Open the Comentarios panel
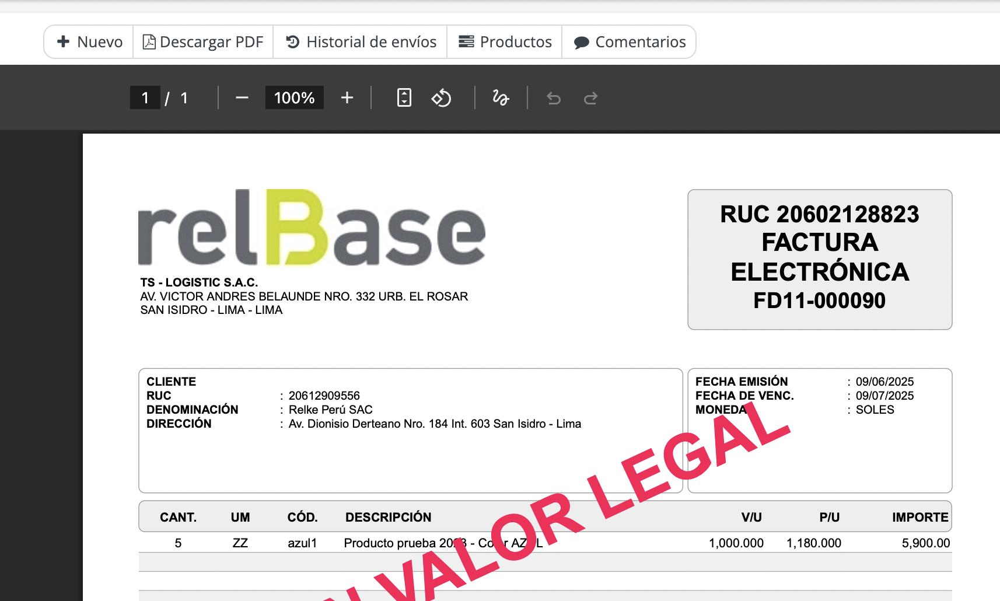Viewport: 1000px width, 601px height. tap(629, 42)
